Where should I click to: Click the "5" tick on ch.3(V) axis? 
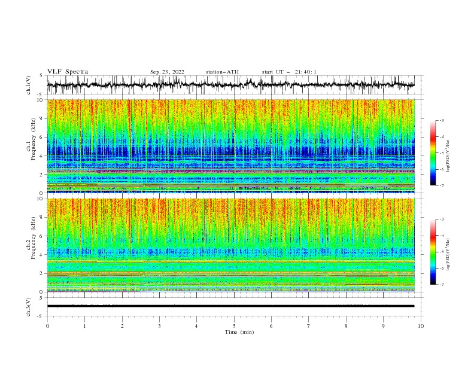pyautogui.click(x=42, y=298)
